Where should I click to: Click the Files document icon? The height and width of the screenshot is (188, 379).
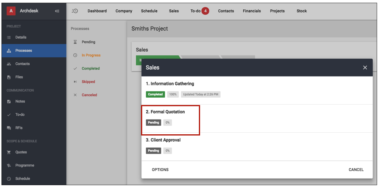[x=9, y=77]
